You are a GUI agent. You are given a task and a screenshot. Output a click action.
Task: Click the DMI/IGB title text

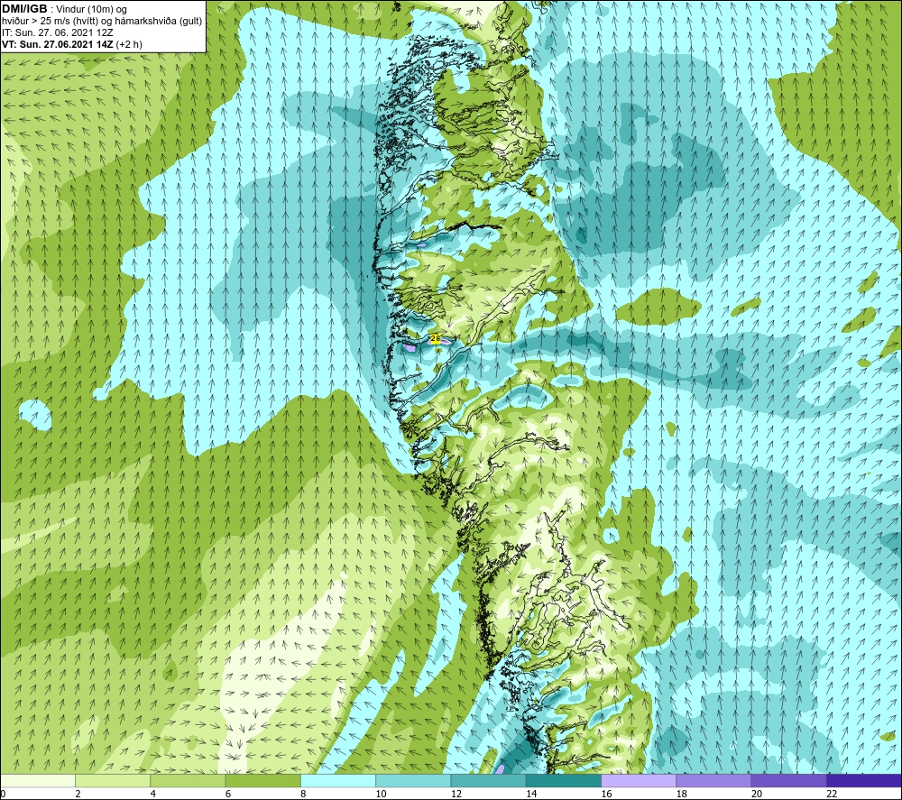[24, 9]
